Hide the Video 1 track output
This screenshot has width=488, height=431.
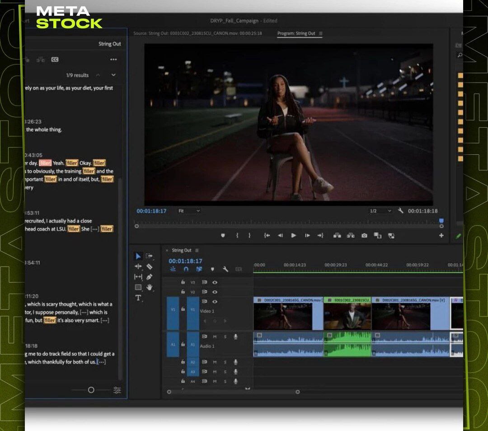coord(215,301)
